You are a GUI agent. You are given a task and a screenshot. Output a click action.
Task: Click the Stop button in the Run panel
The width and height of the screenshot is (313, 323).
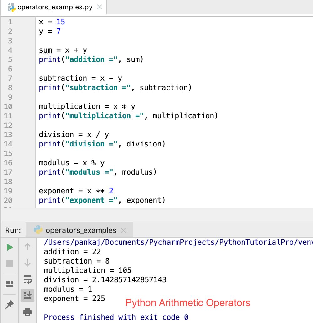(9, 263)
